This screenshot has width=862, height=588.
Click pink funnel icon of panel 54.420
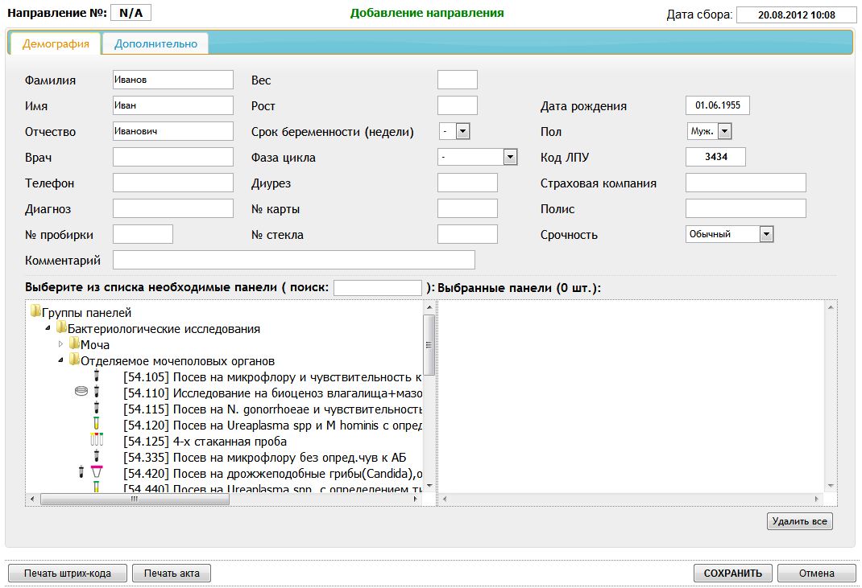[x=97, y=472]
